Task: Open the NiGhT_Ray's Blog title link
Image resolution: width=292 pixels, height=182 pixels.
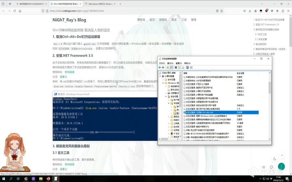Action: (x=69, y=20)
